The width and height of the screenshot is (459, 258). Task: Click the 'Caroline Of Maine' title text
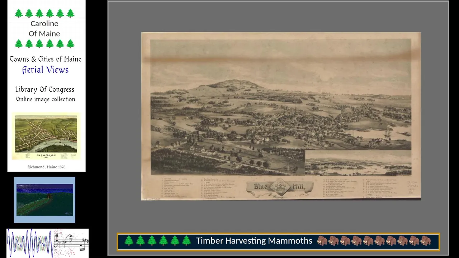(44, 28)
